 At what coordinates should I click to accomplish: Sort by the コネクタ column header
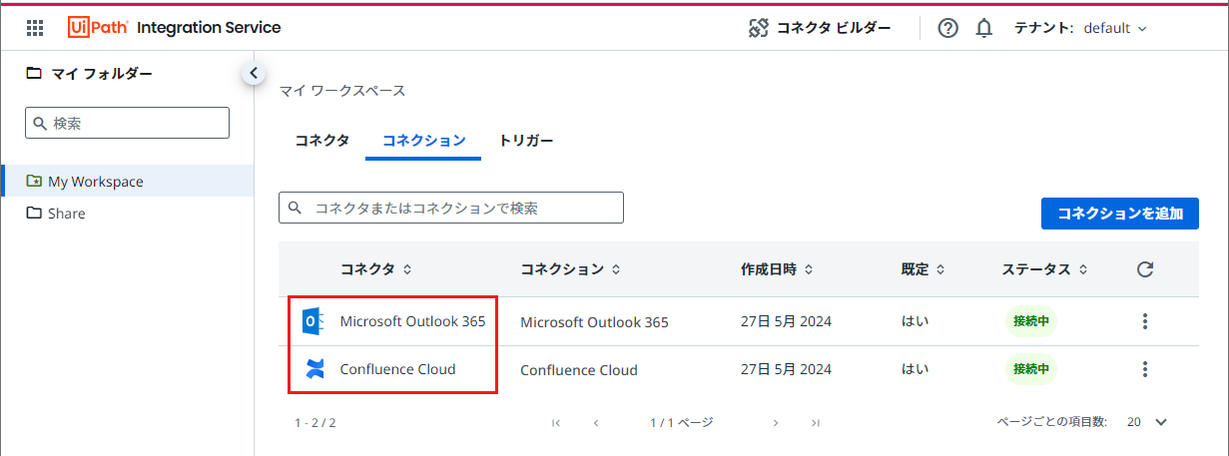click(376, 269)
